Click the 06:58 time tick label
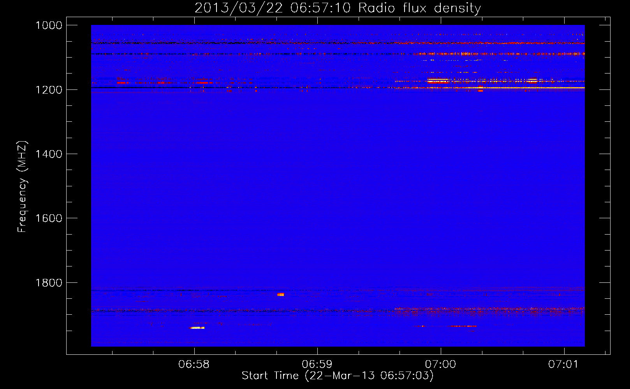 pos(194,364)
